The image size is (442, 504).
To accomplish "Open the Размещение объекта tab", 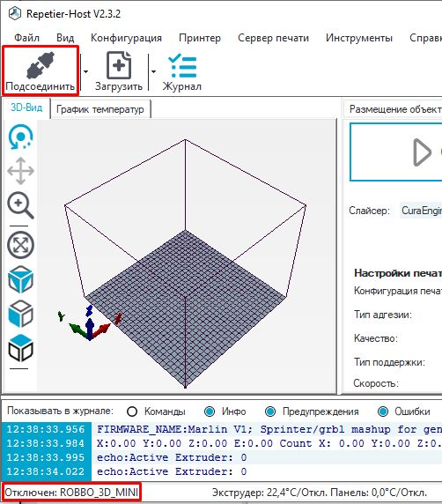I will coord(394,109).
